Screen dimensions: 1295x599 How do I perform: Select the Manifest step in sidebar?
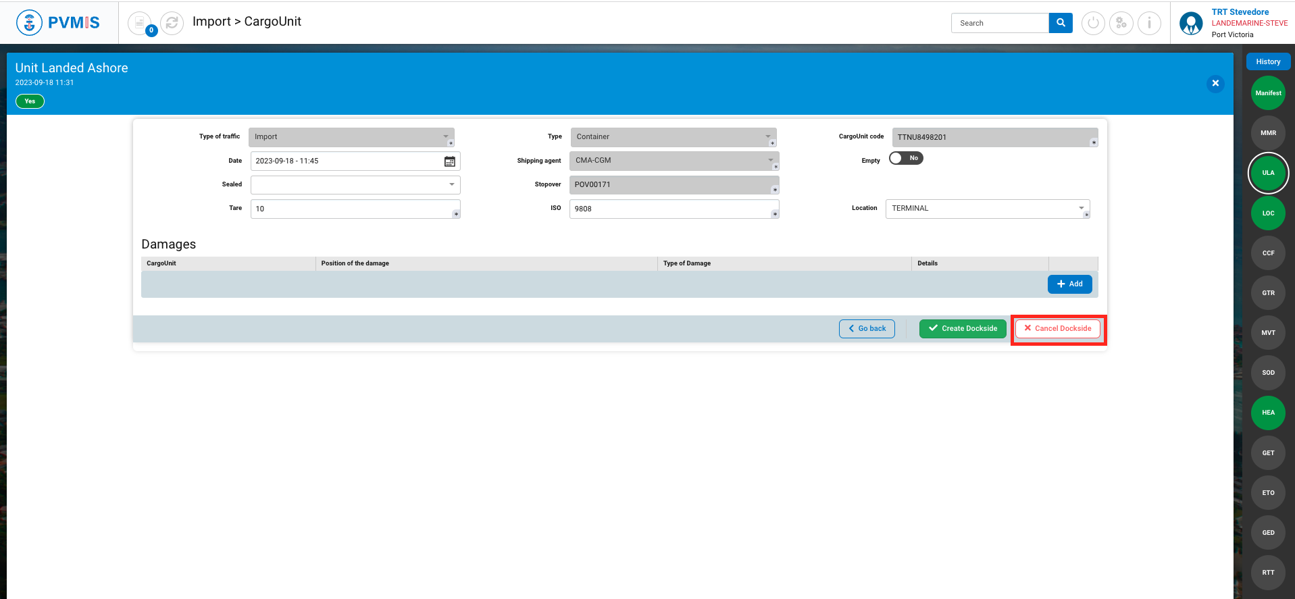1268,93
